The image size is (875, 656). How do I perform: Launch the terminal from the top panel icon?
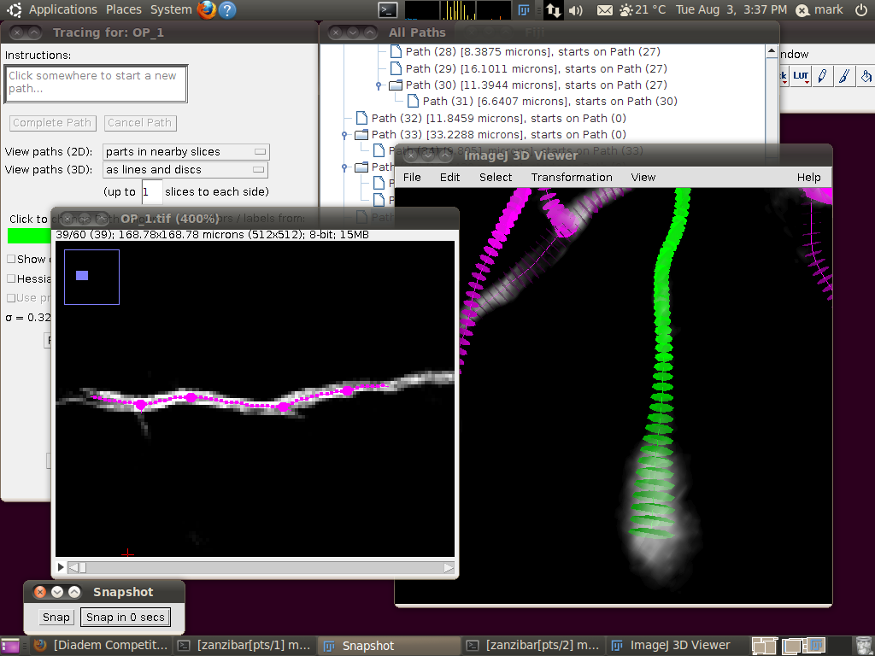[x=387, y=10]
